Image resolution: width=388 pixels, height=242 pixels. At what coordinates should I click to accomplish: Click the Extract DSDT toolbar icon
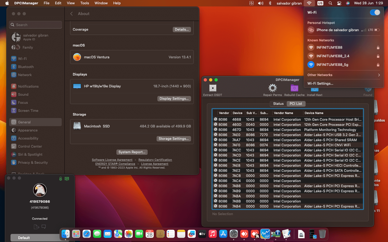click(x=213, y=88)
